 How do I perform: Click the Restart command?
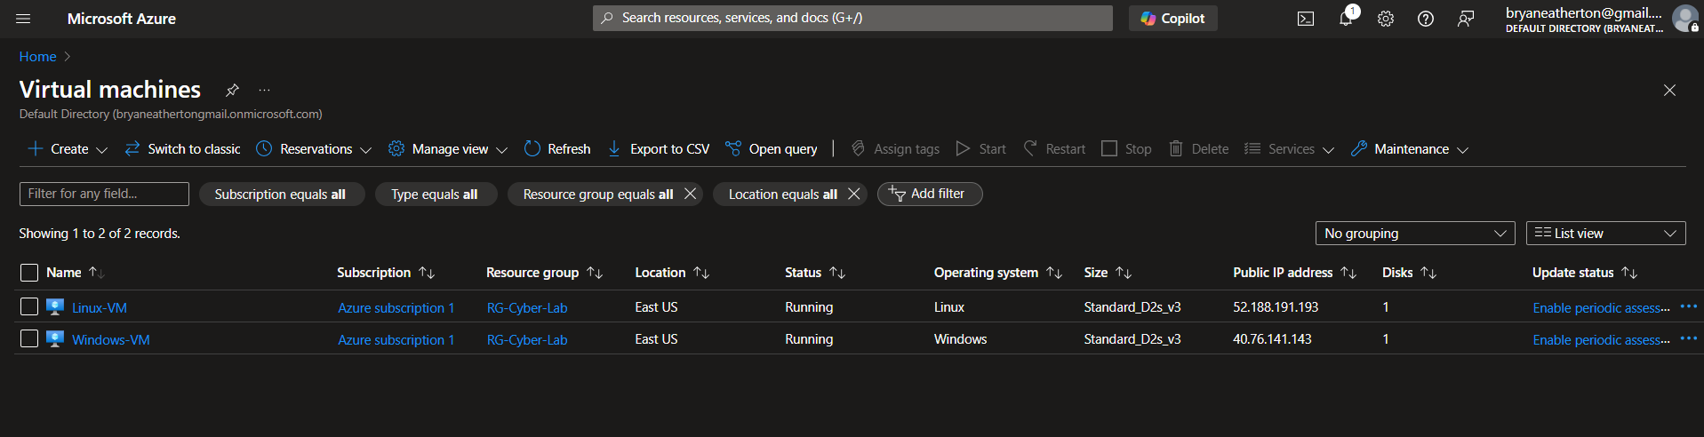coord(1055,149)
